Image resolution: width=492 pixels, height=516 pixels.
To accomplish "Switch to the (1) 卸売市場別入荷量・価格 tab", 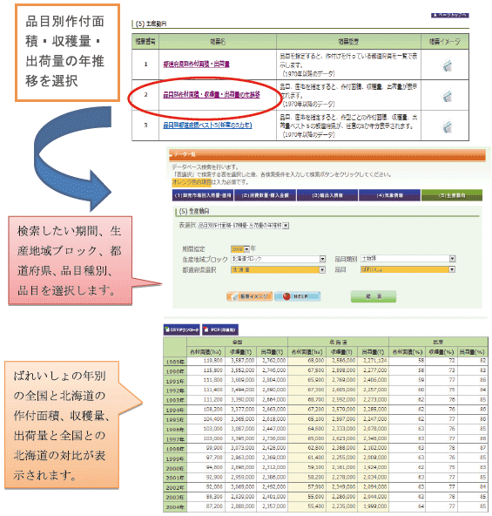I will 203,195.
